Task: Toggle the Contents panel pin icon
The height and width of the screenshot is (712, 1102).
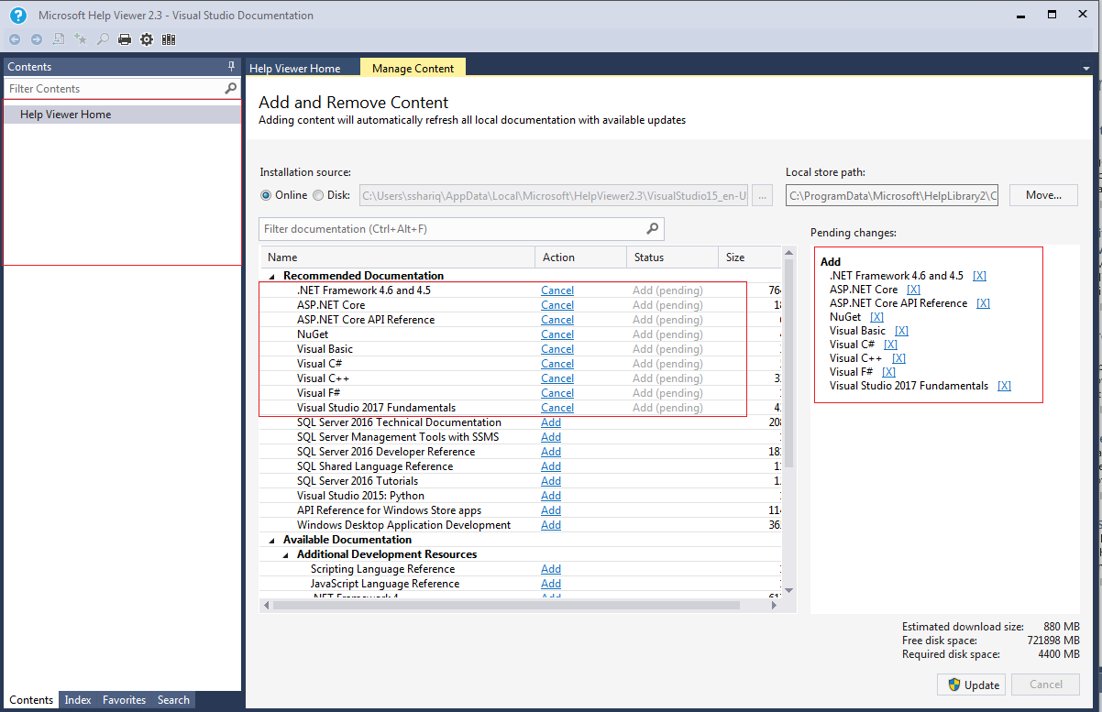Action: coord(232,67)
